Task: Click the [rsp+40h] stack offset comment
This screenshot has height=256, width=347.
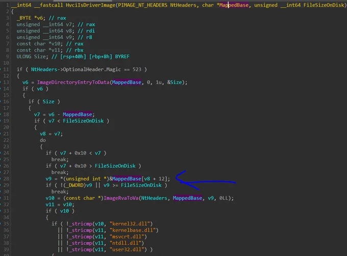Action: [x=73, y=57]
